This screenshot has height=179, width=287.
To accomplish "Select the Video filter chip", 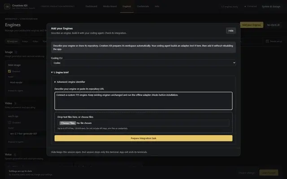I will (35, 42).
